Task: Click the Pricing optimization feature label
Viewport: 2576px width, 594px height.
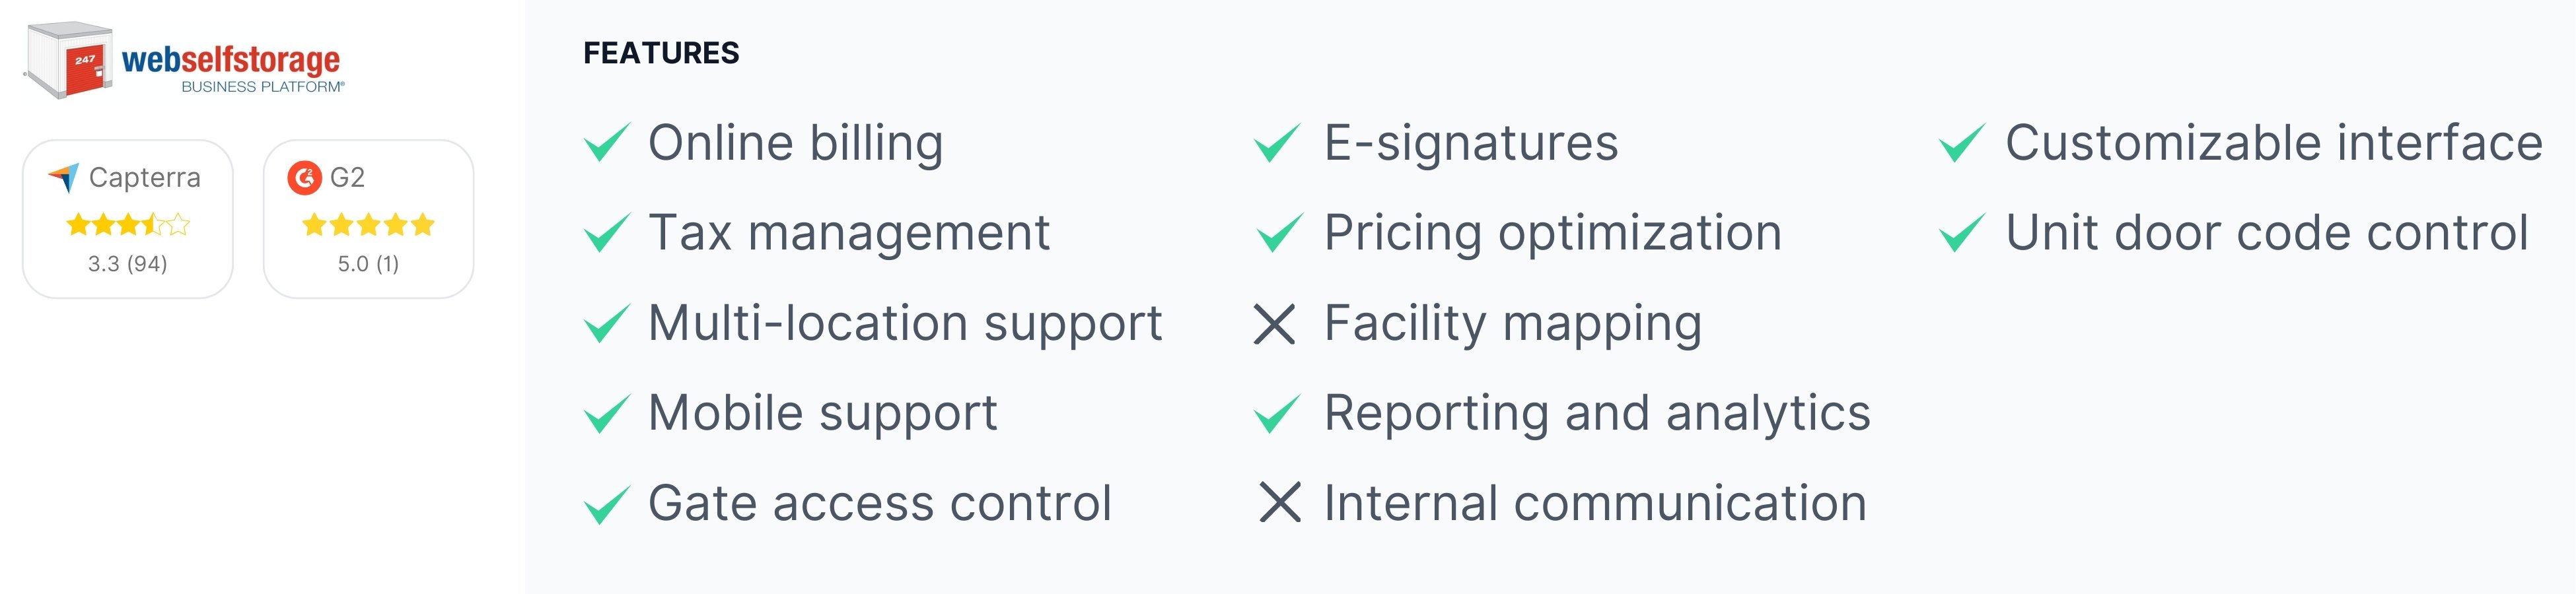Action: pos(1553,233)
